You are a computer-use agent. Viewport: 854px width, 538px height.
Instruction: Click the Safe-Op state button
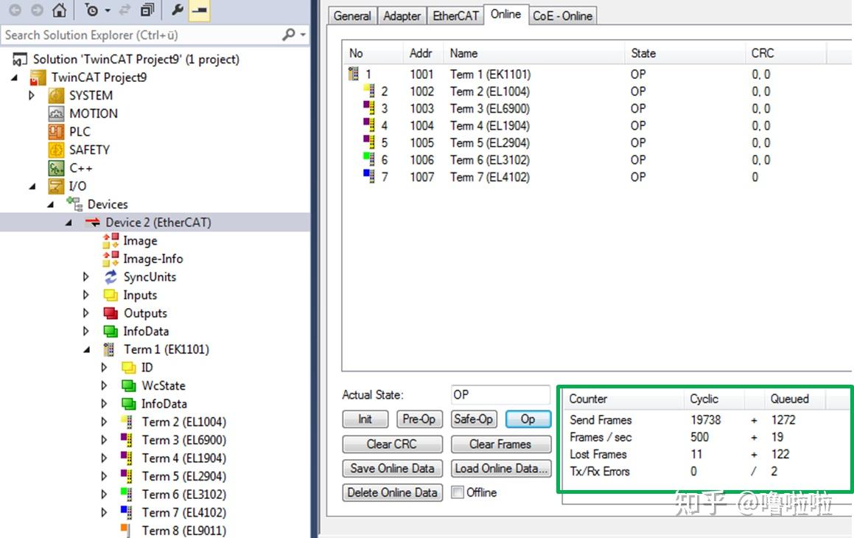tap(473, 419)
